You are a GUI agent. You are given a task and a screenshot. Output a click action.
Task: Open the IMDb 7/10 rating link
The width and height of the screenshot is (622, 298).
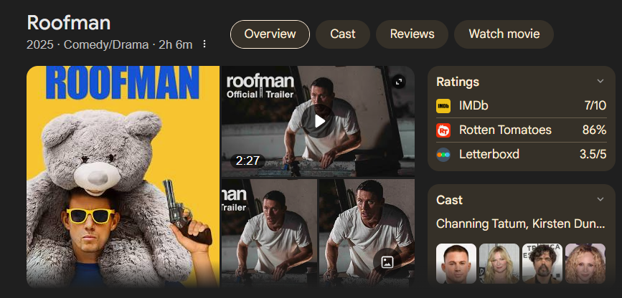pos(522,106)
